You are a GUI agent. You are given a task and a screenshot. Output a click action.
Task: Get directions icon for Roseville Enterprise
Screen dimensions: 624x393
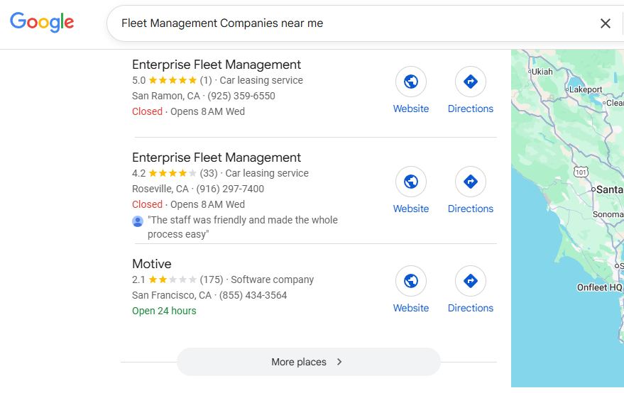point(470,182)
